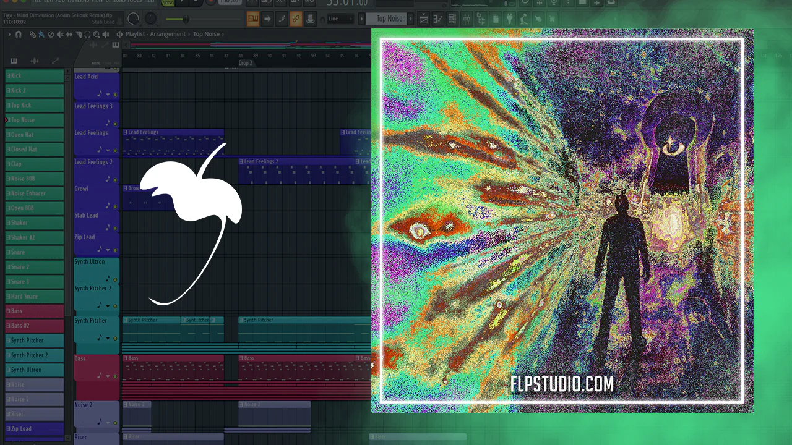The height and width of the screenshot is (445, 792).
Task: Click the piano icon above the pattern list
Action: 14,61
